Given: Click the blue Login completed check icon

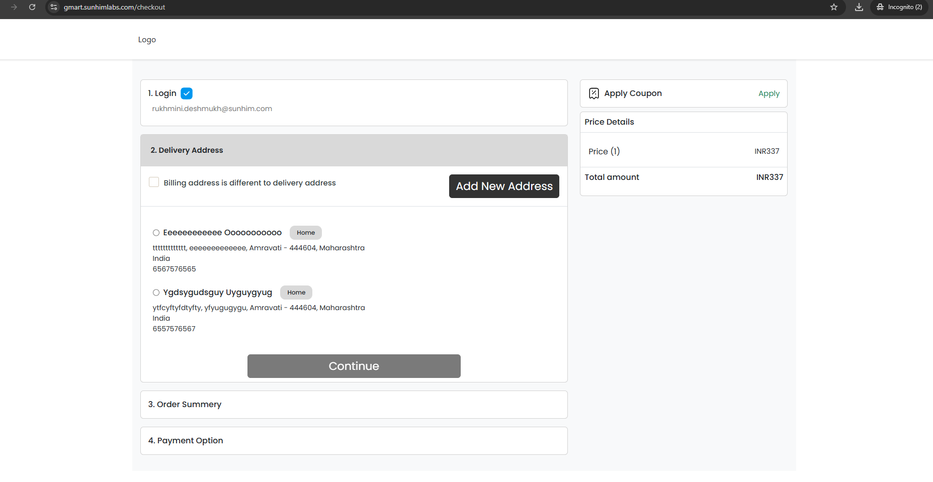Looking at the screenshot, I should click(x=187, y=93).
